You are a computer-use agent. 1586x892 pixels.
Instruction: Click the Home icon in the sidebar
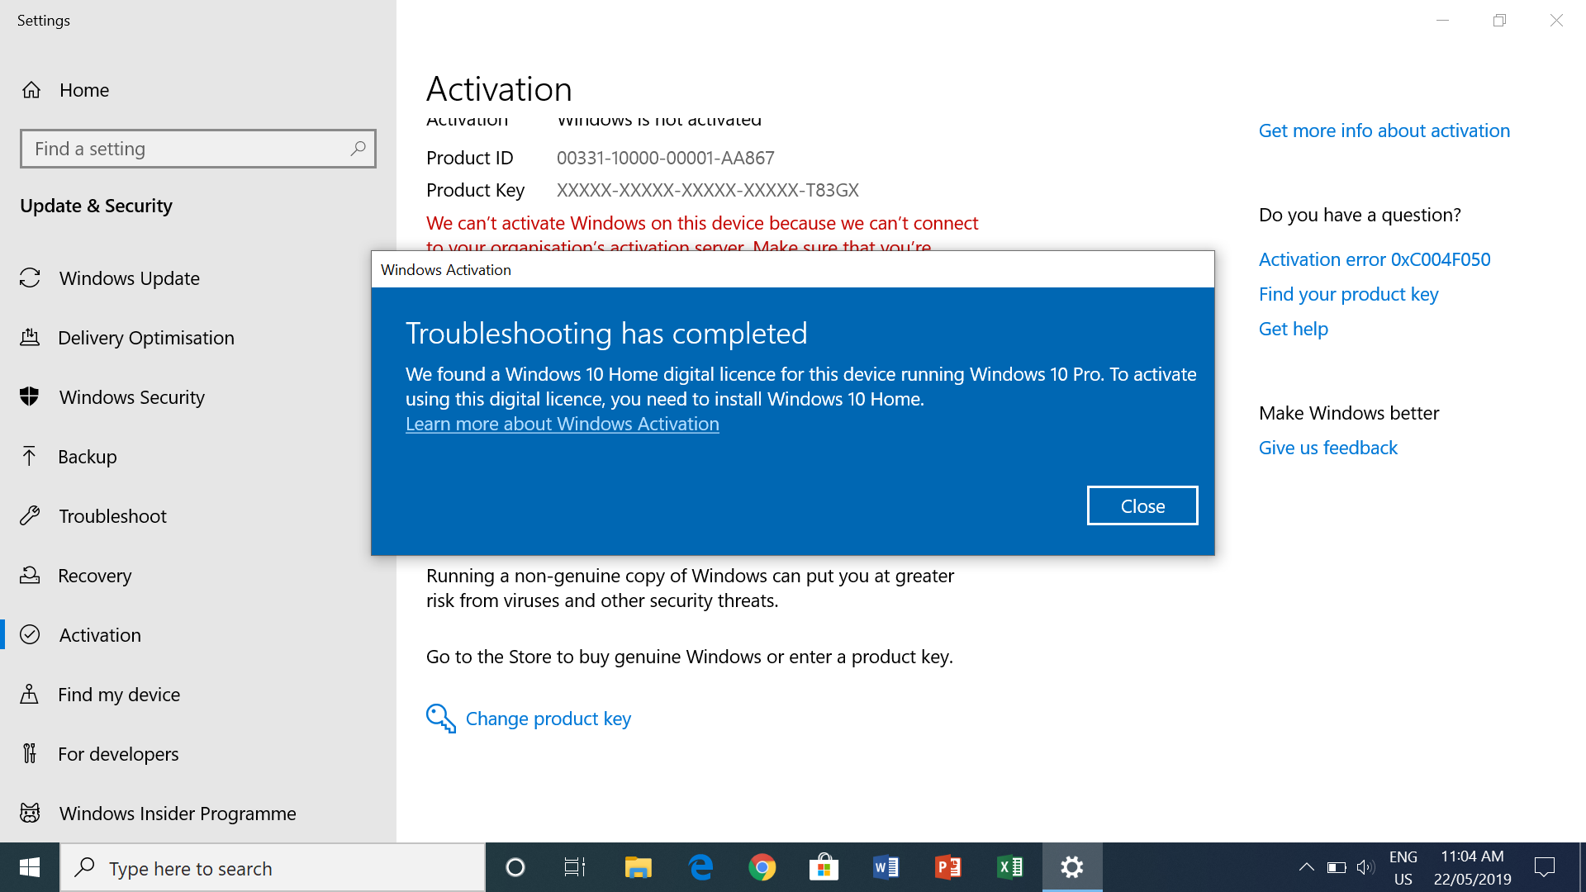point(31,90)
